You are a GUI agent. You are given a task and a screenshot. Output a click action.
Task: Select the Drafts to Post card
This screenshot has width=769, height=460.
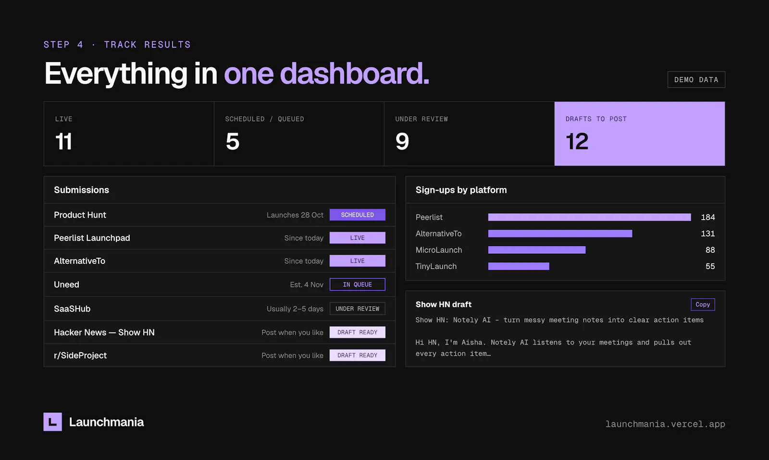coord(640,134)
